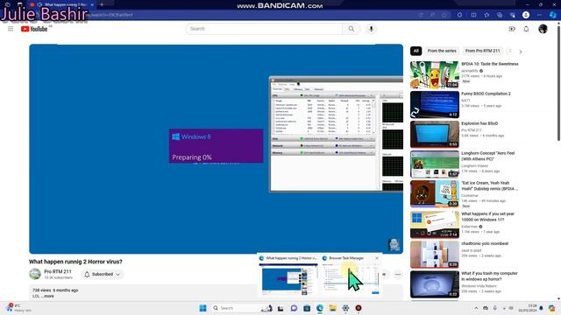Select the All filter chip
This screenshot has height=315, width=561.
point(415,51)
